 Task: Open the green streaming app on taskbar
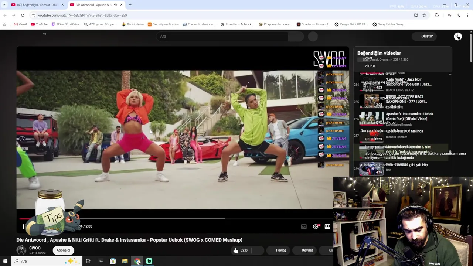(149, 261)
